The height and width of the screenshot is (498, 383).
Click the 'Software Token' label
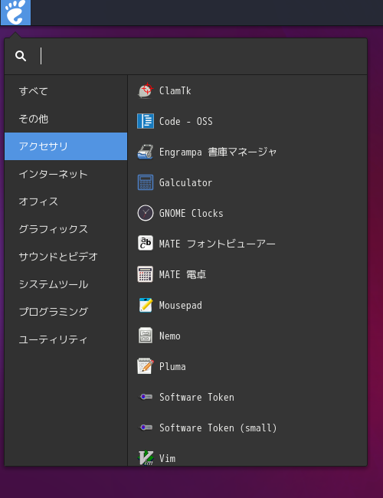[197, 398]
